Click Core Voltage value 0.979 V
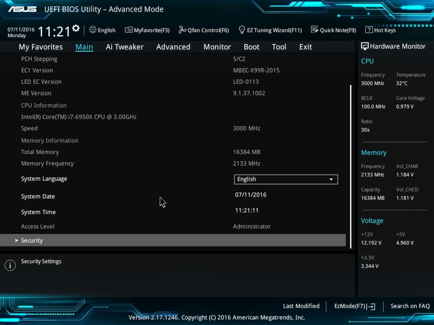 pyautogui.click(x=405, y=106)
